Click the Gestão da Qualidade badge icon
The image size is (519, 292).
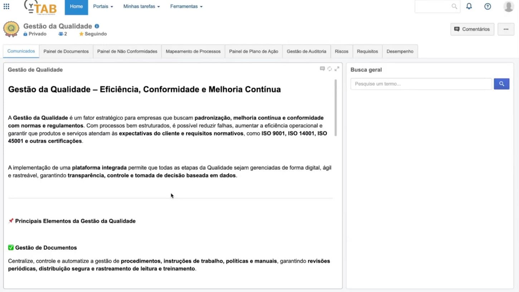pos(11,29)
